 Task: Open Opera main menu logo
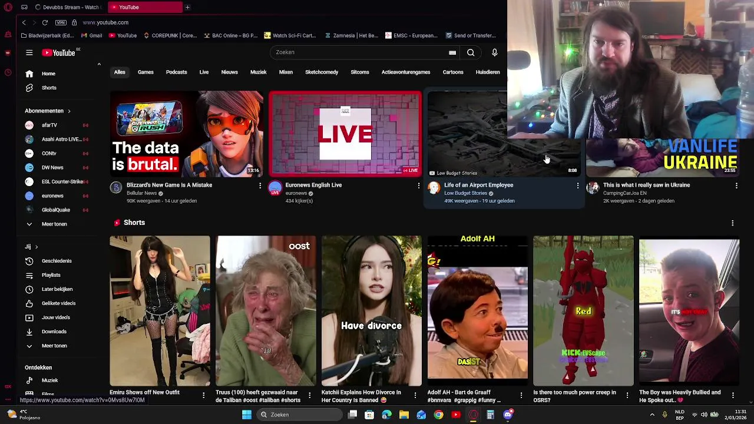tap(8, 7)
